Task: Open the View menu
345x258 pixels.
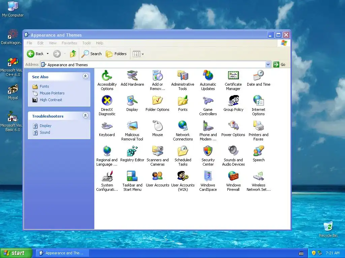Action: [53, 43]
